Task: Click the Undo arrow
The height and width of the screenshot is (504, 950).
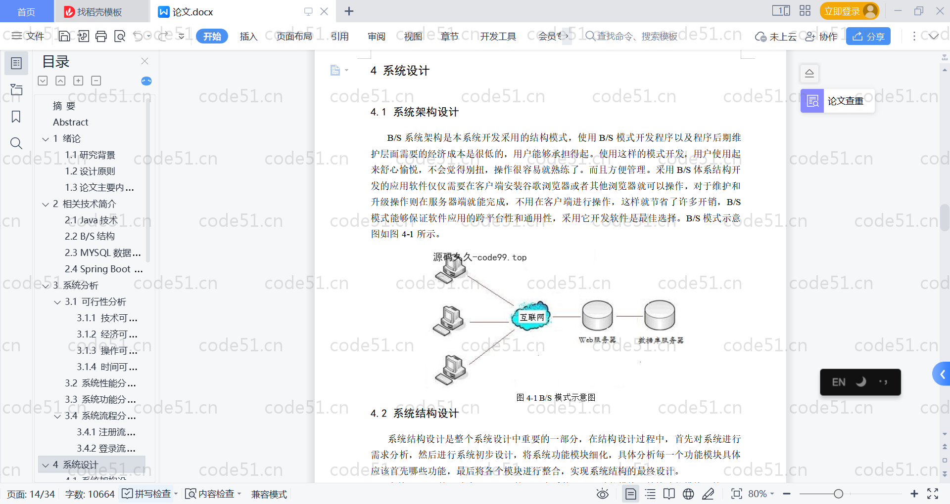Action: click(138, 36)
